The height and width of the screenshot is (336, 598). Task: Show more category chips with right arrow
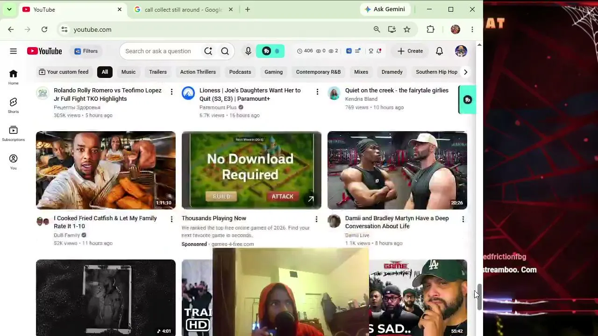tap(465, 72)
